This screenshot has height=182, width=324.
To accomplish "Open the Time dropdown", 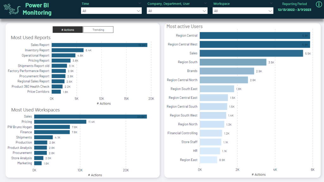I will [x=111, y=11].
